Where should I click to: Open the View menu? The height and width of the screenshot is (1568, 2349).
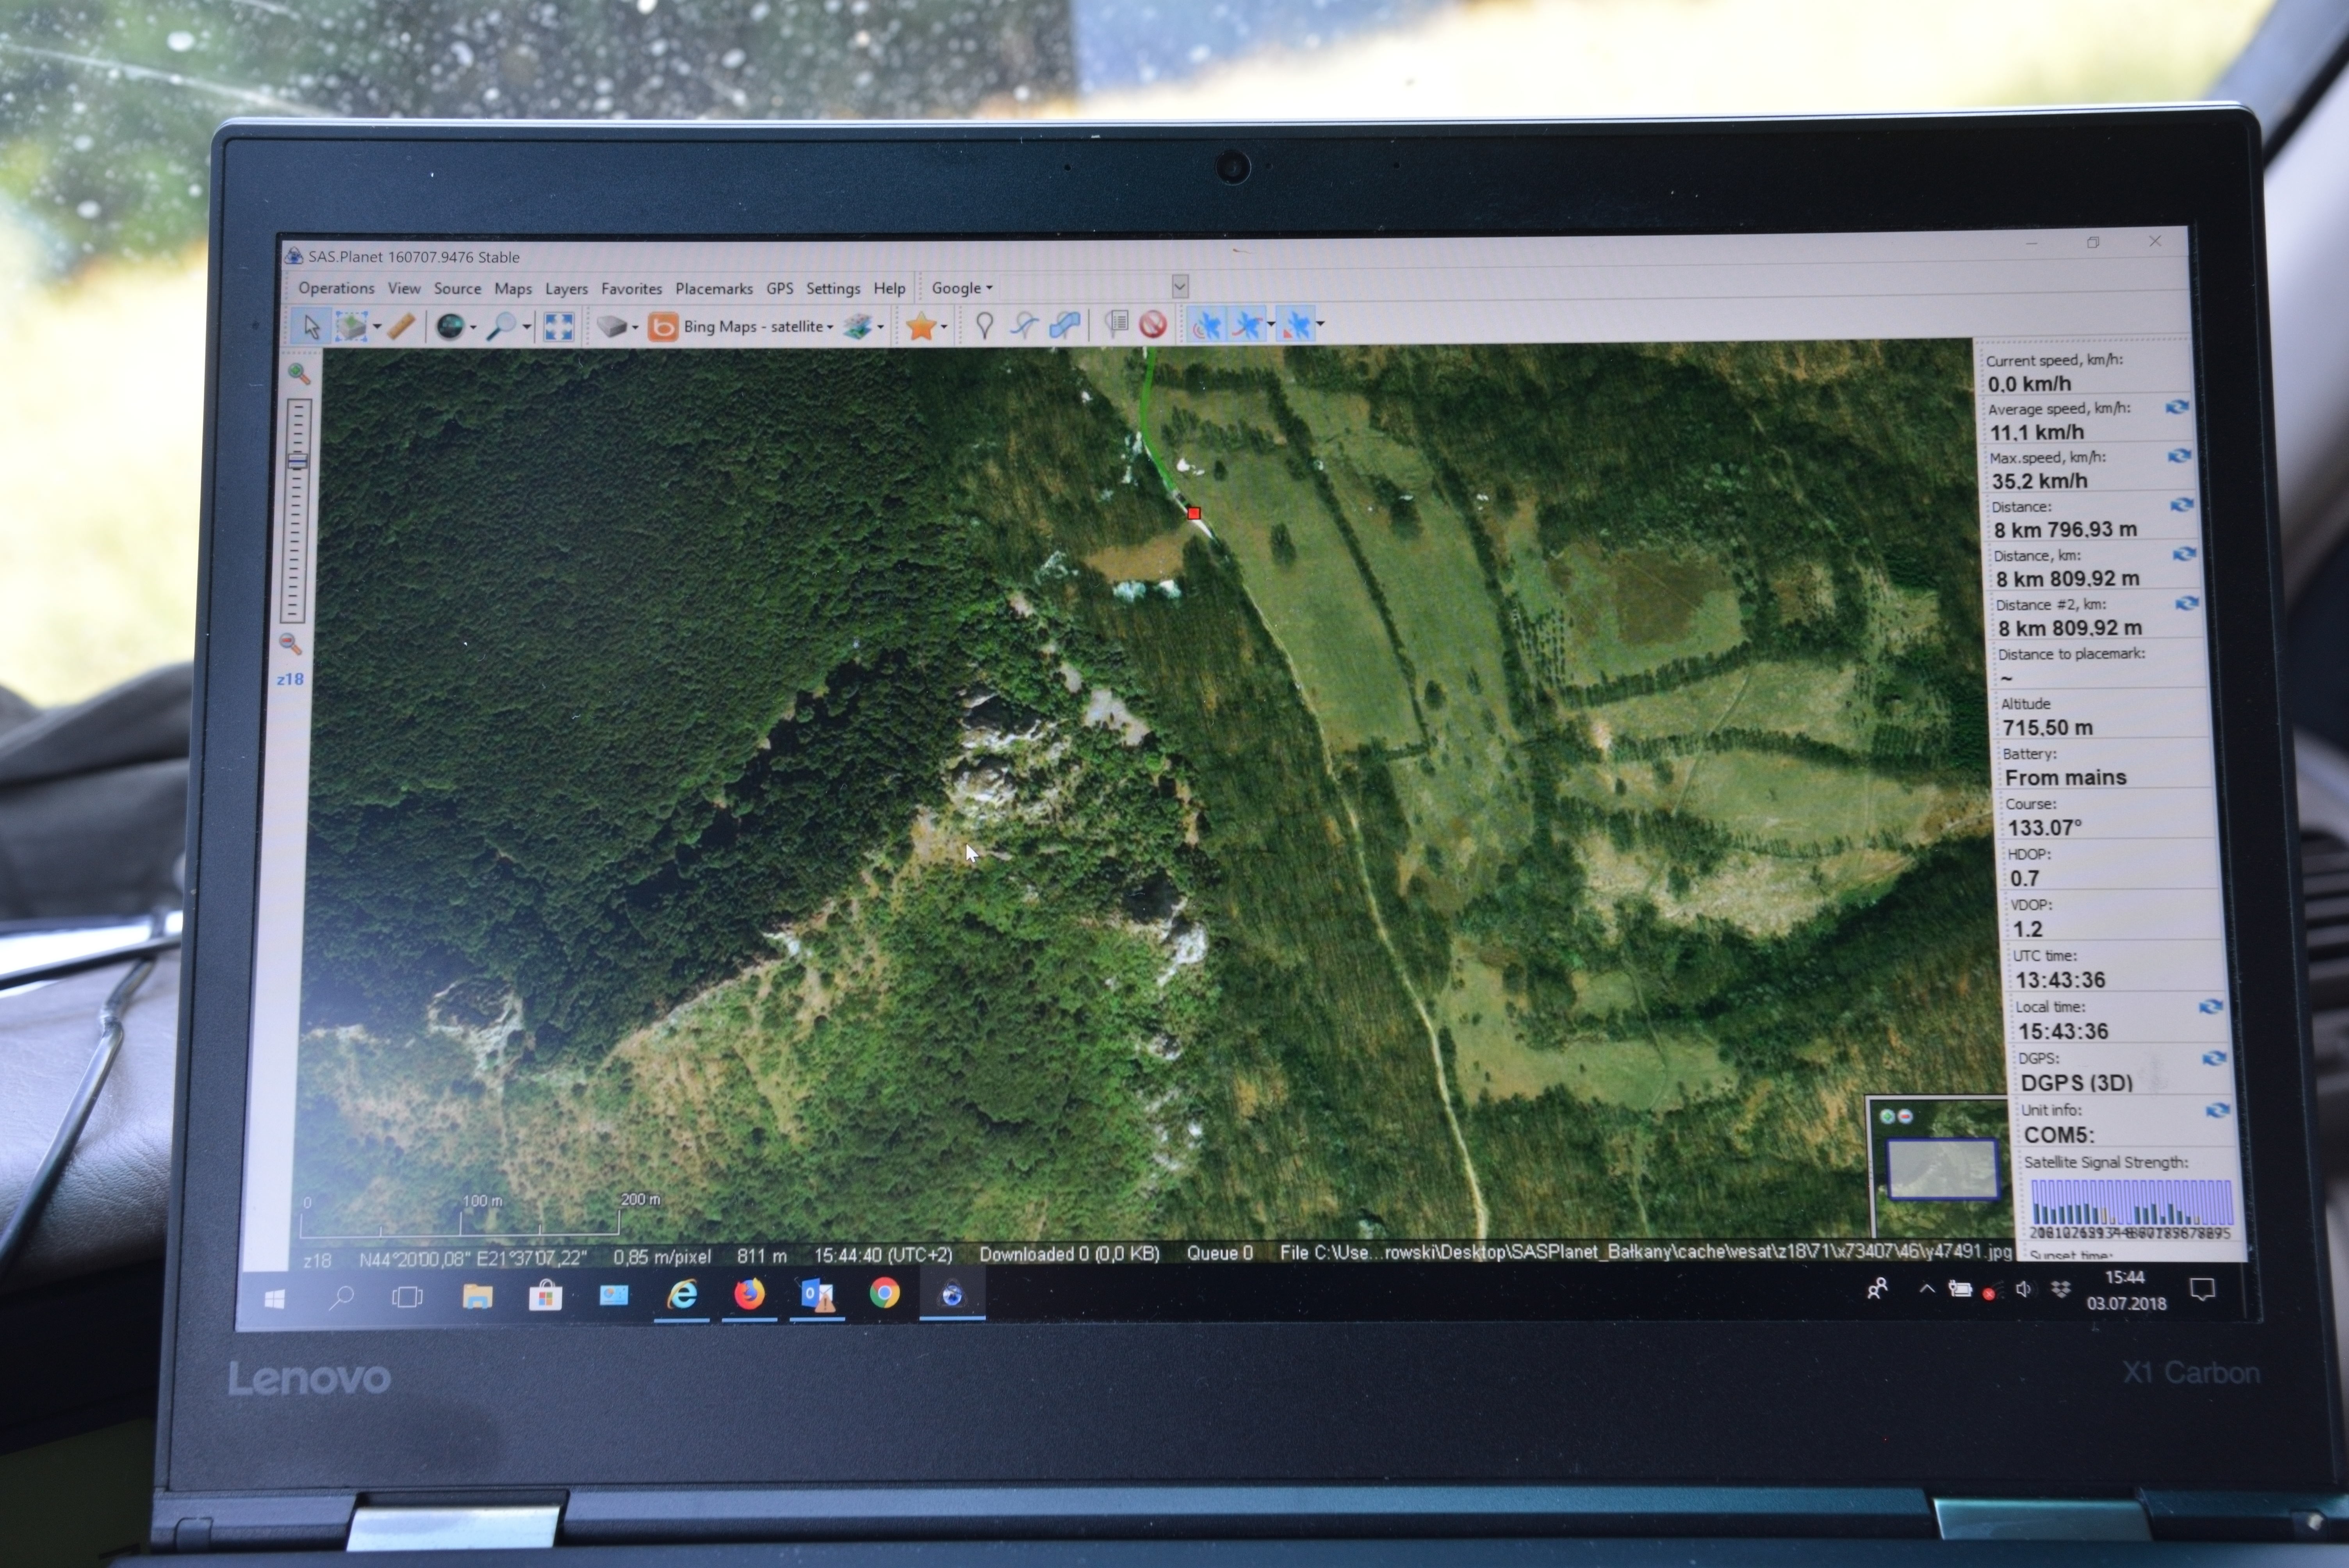pos(404,288)
